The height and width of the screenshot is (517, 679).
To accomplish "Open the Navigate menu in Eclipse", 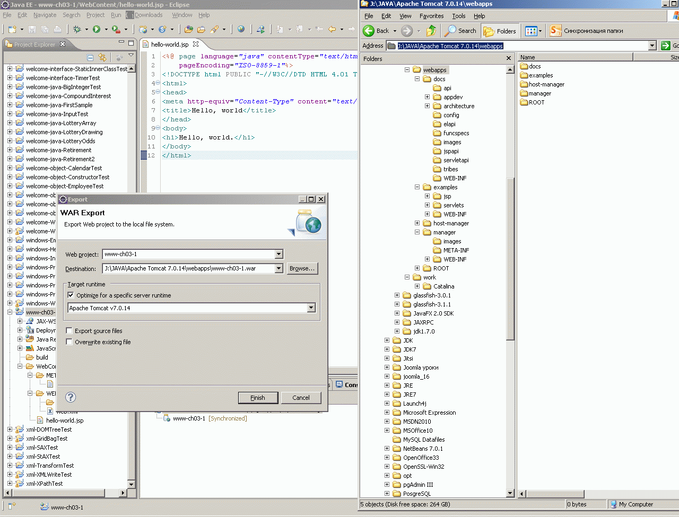I will point(45,15).
